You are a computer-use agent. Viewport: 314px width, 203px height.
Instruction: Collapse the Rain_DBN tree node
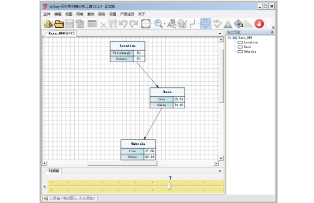click(x=229, y=38)
